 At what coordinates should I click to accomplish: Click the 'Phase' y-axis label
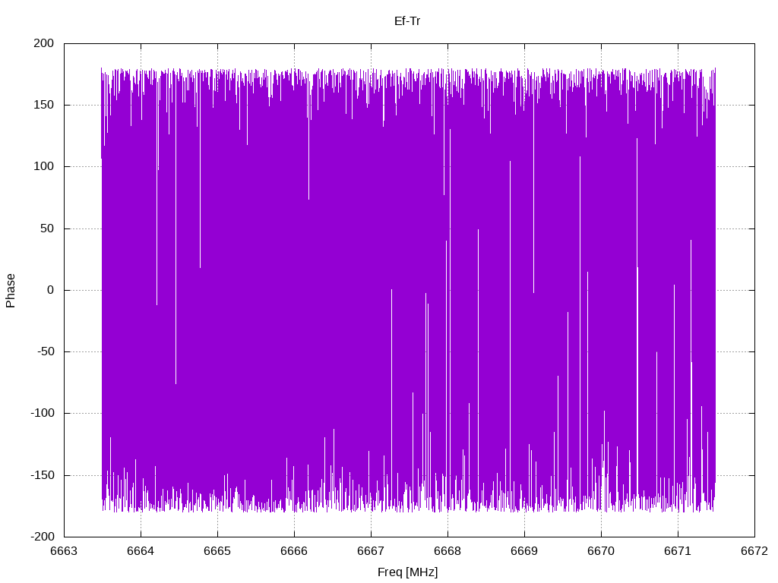click(x=11, y=291)
